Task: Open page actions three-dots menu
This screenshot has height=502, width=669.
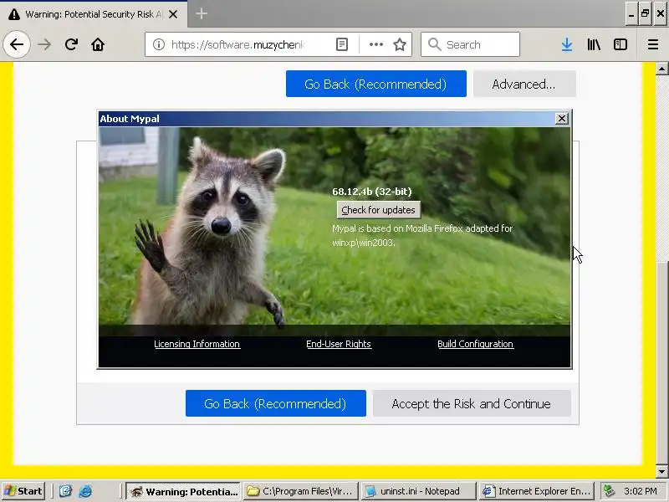Action: [x=375, y=44]
